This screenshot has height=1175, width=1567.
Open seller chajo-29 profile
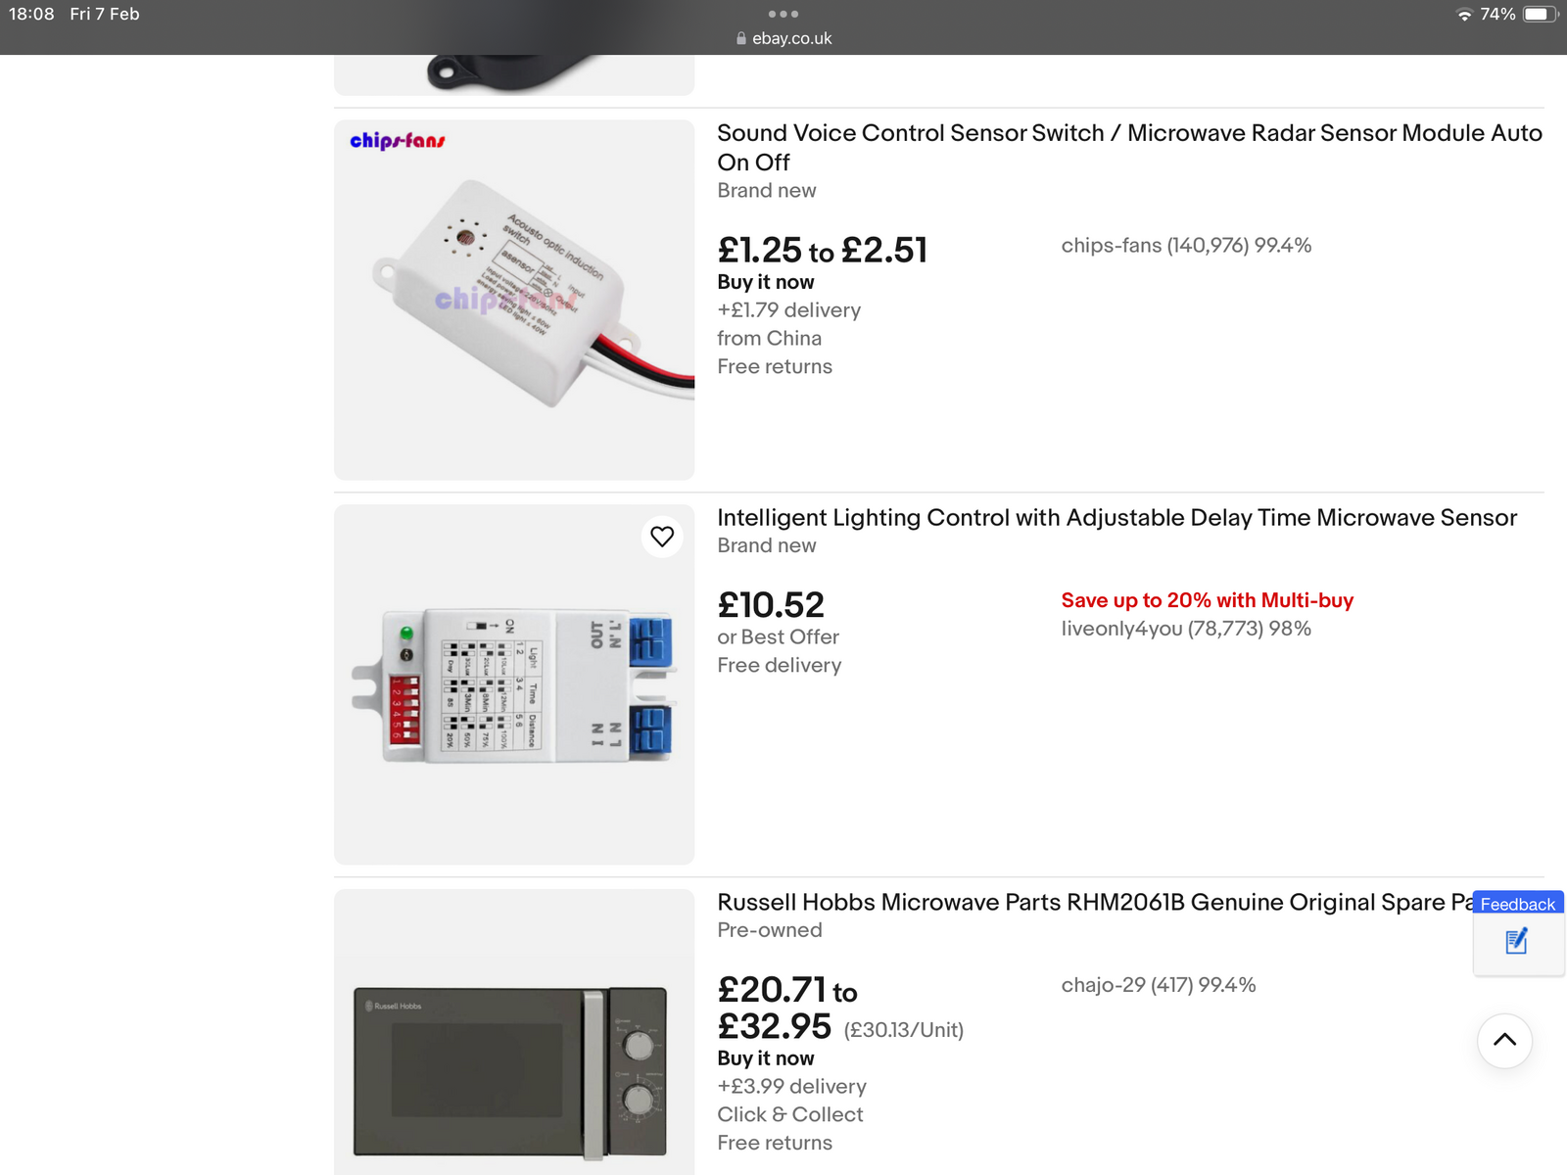coord(1158,985)
